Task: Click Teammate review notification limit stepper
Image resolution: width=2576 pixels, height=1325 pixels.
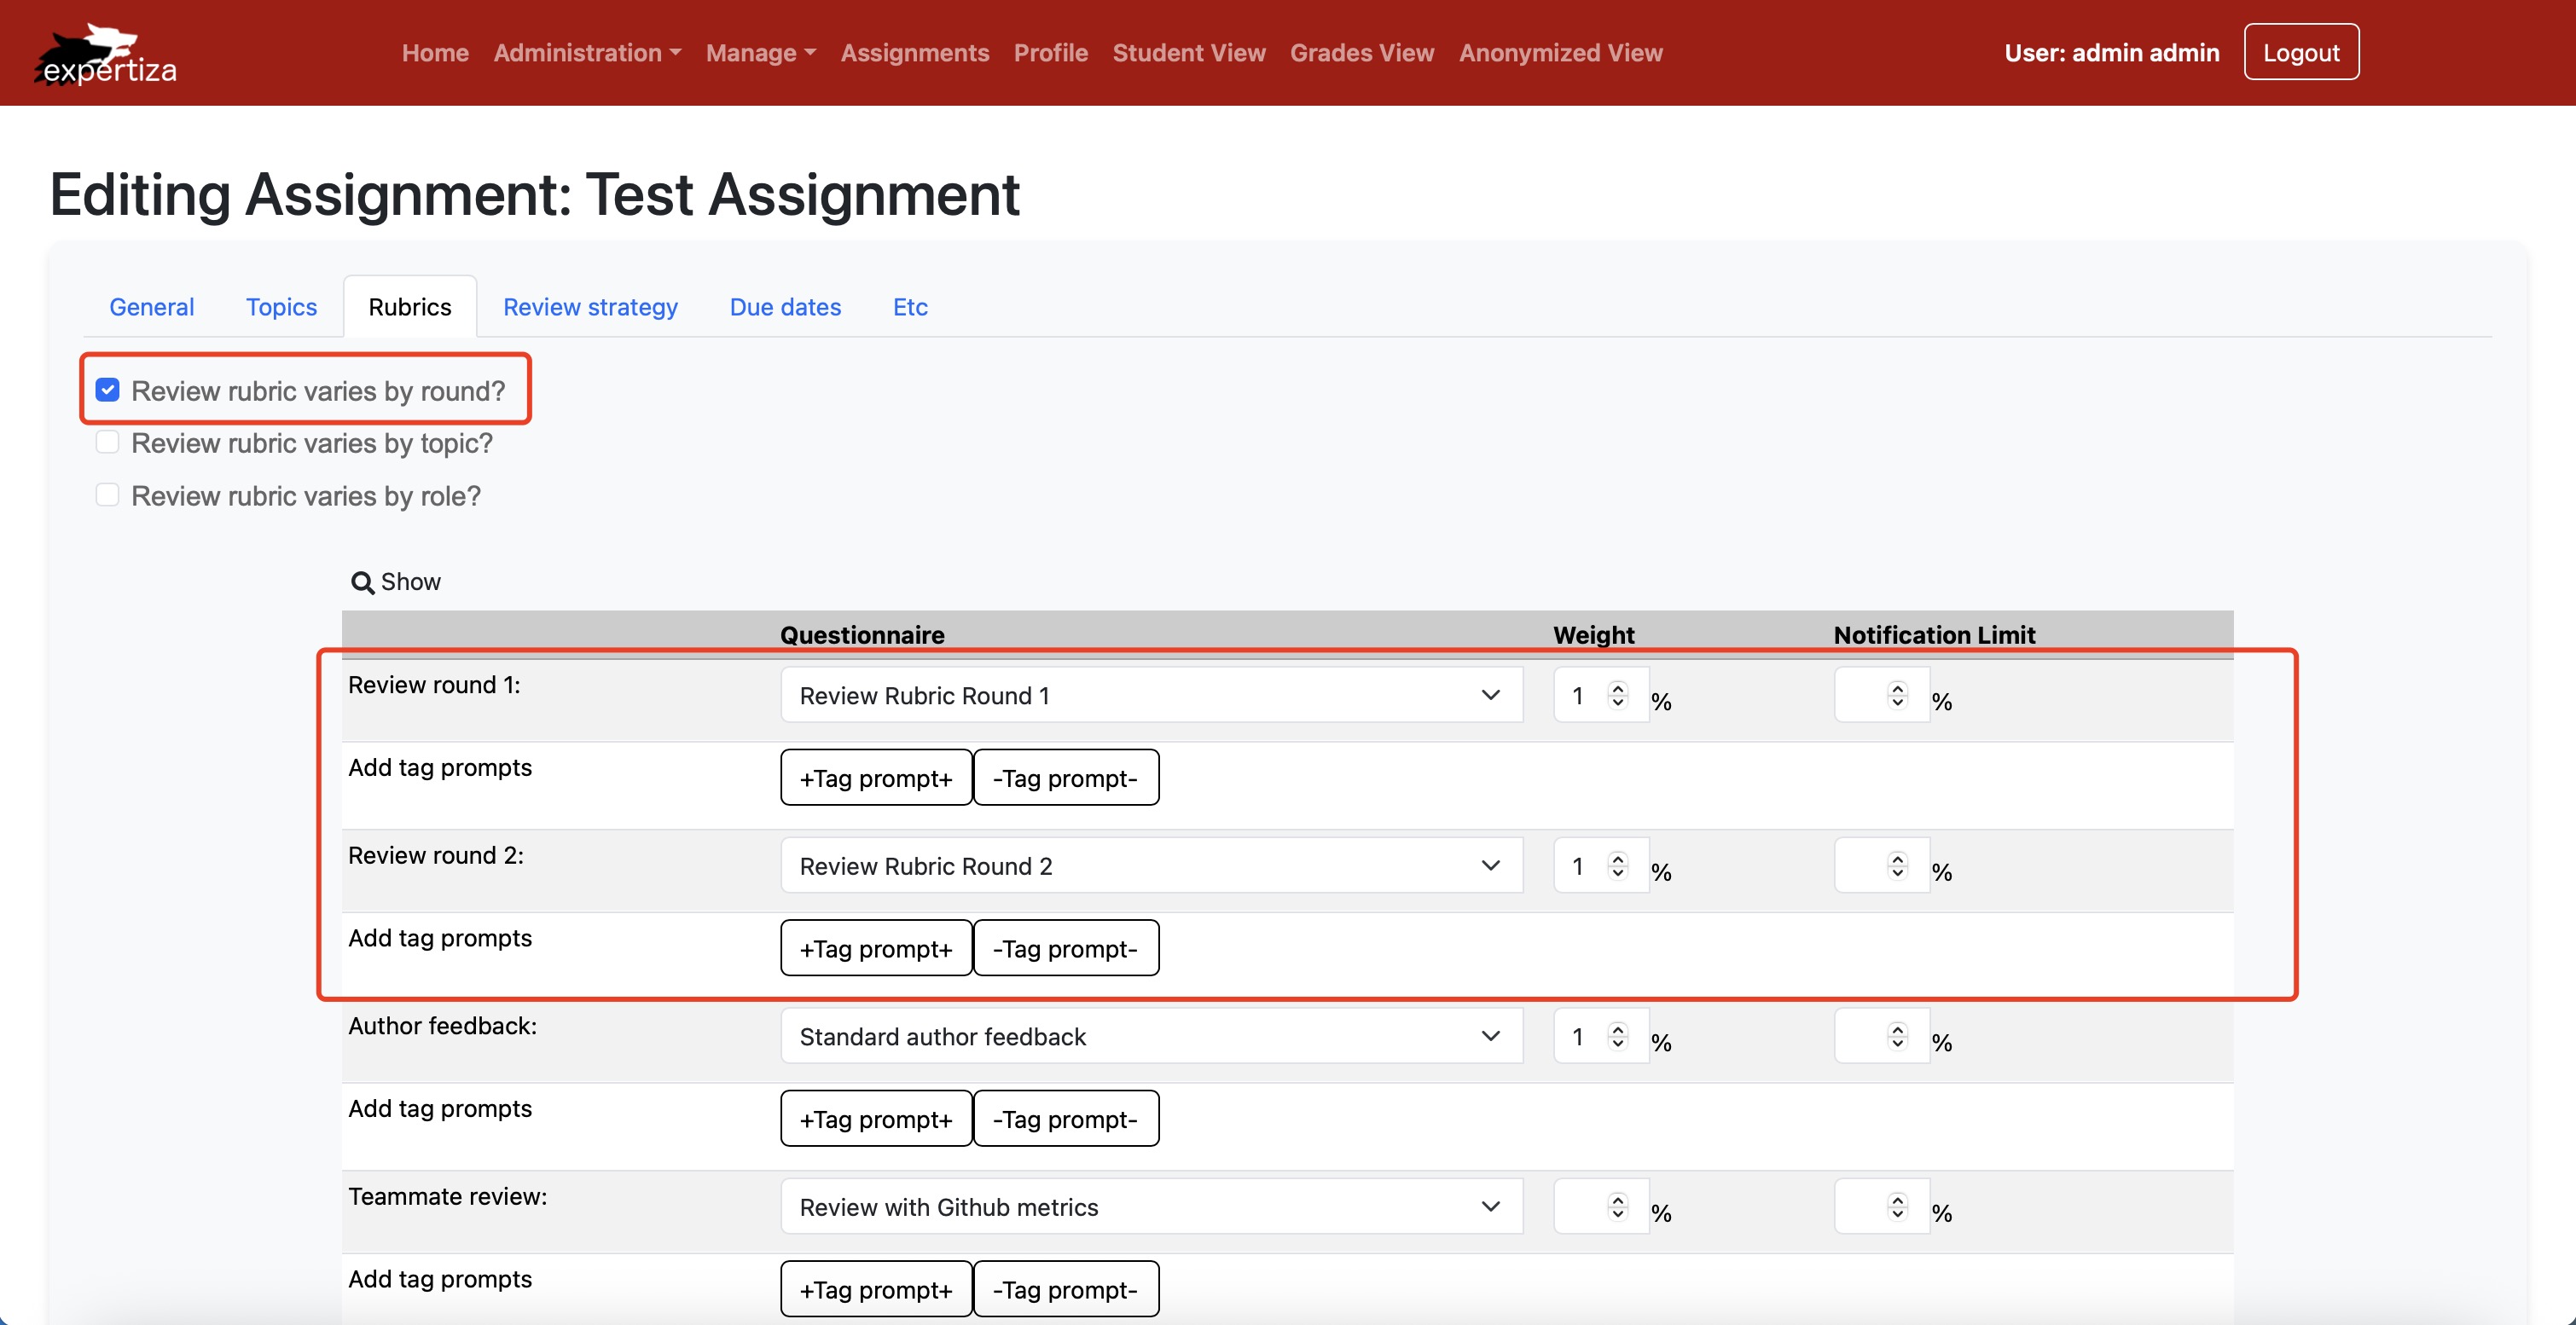Action: pos(1897,1207)
